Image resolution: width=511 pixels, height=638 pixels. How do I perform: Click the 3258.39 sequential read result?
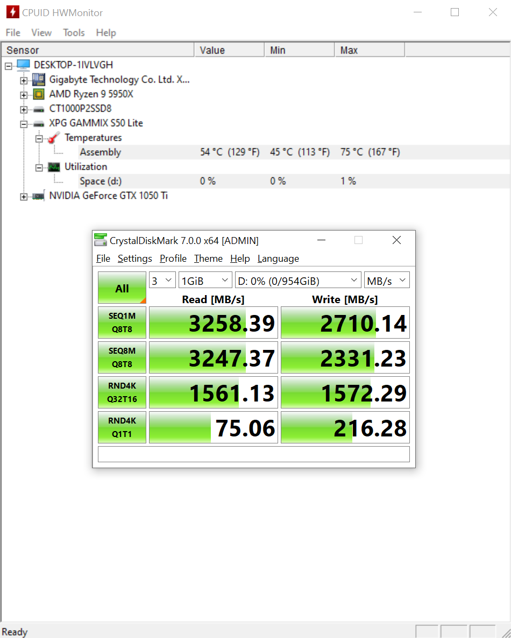click(x=214, y=322)
